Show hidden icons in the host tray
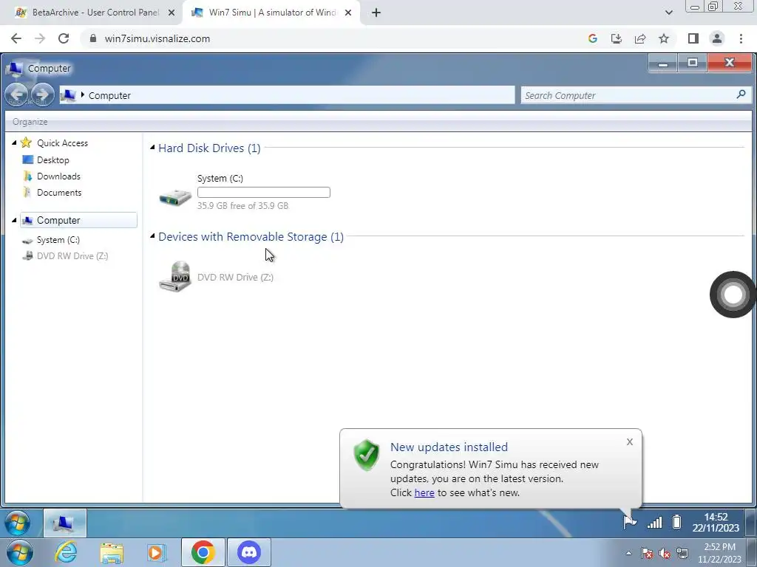757x567 pixels. pos(628,553)
